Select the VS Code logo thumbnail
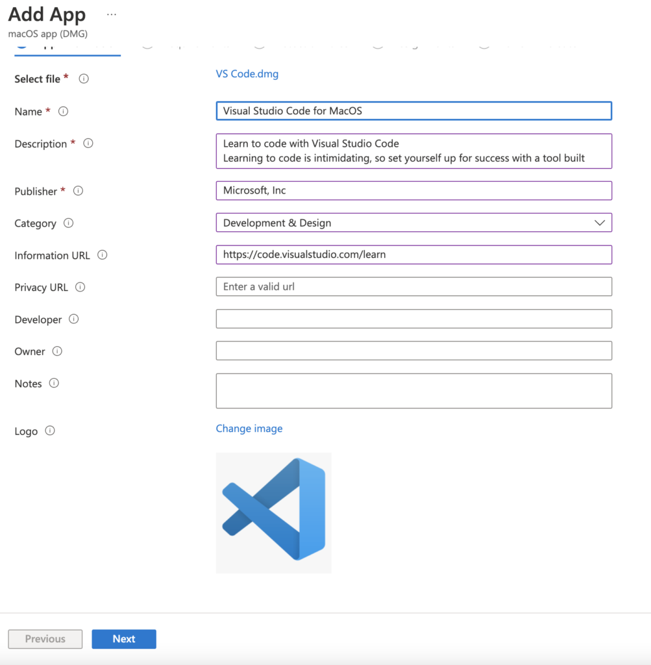 pos(274,513)
